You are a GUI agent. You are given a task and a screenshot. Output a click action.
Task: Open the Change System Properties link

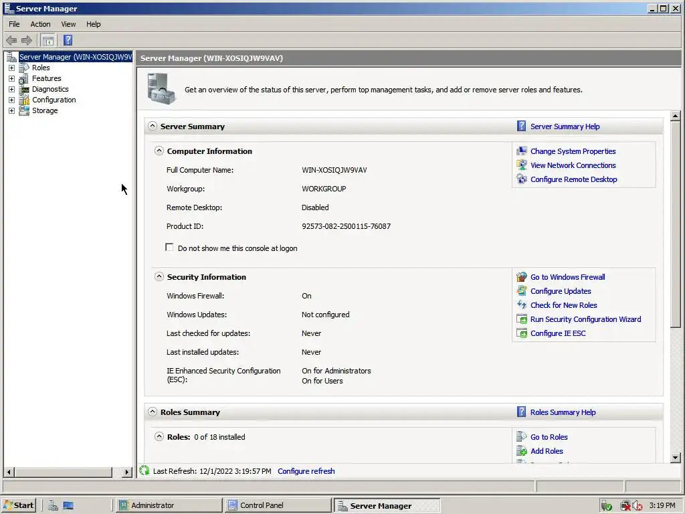(x=573, y=151)
